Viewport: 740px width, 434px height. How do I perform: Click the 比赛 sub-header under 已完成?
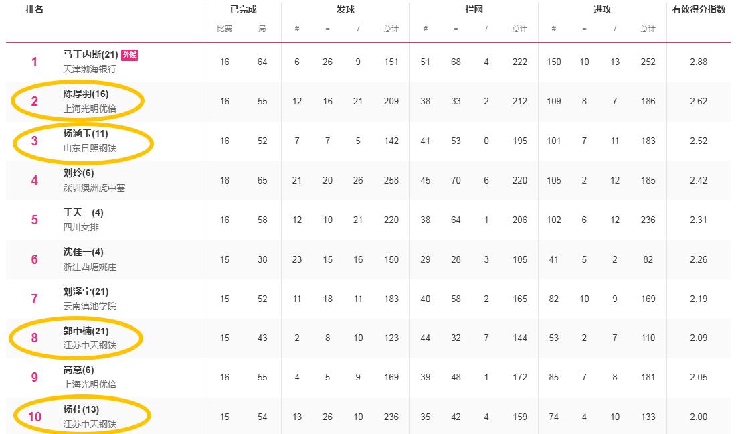click(224, 29)
